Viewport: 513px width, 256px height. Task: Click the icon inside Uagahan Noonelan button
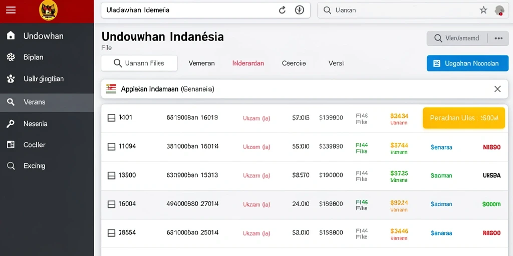(x=436, y=63)
